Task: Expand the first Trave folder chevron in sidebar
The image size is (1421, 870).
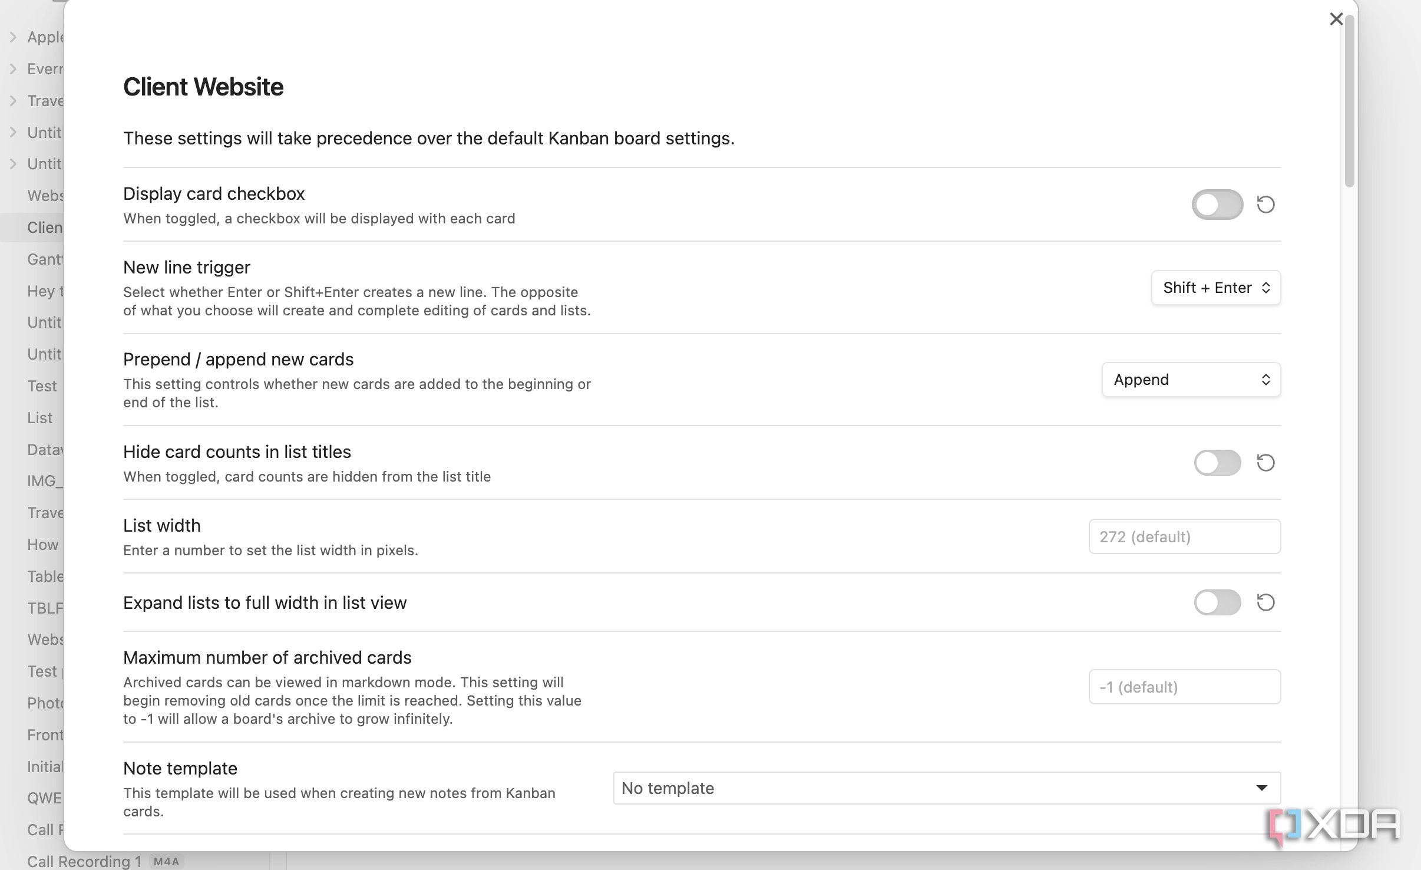Action: (x=13, y=101)
